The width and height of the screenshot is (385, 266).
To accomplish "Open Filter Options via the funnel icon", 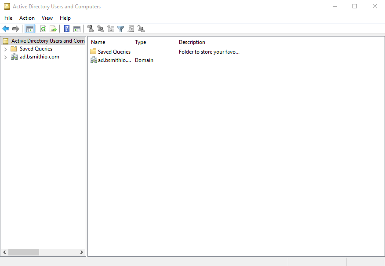I will (120, 29).
